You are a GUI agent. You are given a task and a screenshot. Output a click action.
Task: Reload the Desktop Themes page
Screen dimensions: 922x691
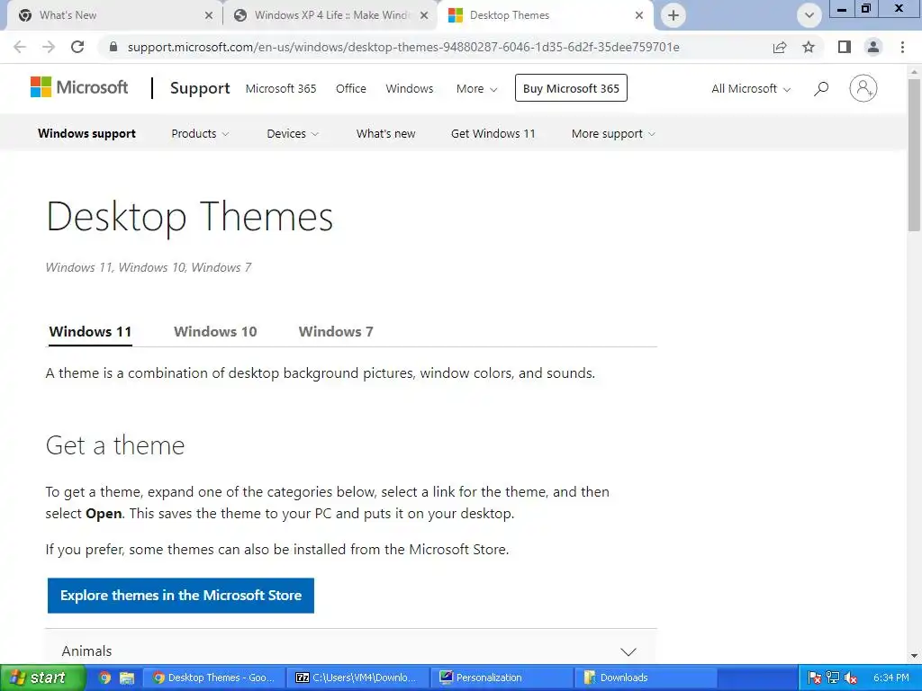77,47
